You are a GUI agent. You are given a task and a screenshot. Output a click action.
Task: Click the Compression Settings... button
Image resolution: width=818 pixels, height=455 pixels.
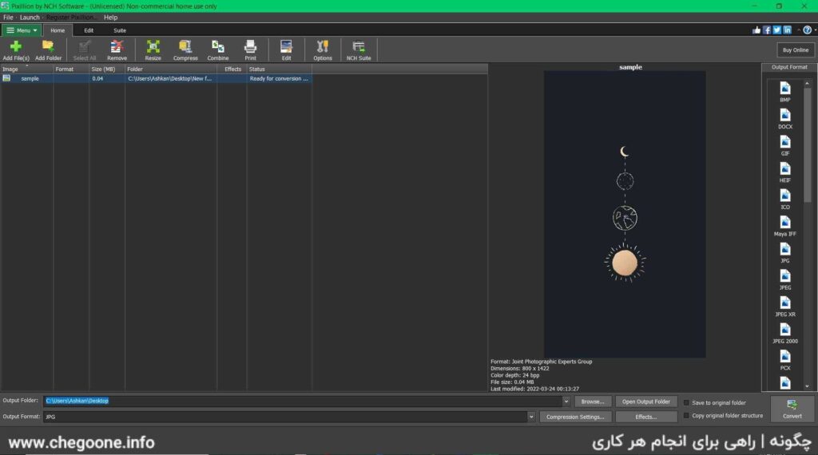click(575, 417)
